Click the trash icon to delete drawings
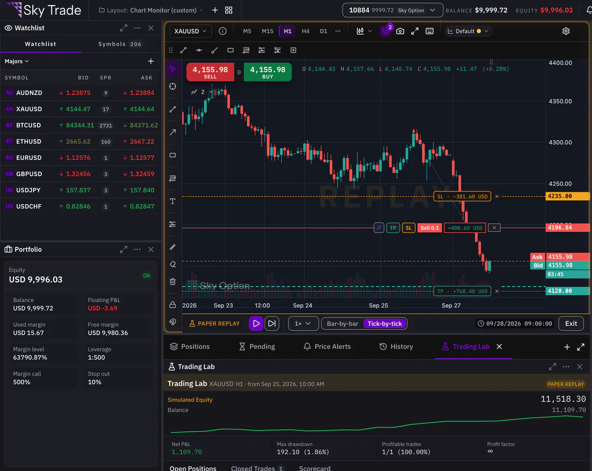The width and height of the screenshot is (592, 471). tap(173, 281)
